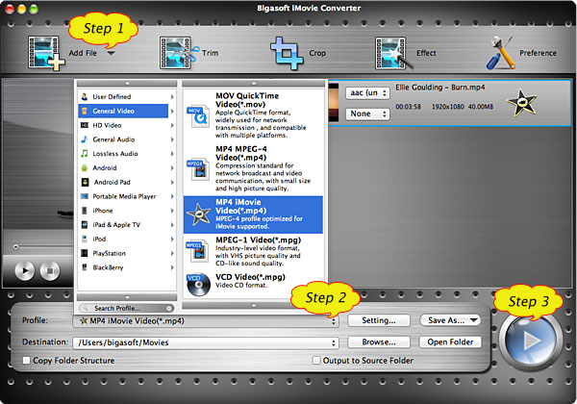Choose VCD Video(*.mpg) profile
The width and height of the screenshot is (577, 404).
pyautogui.click(x=253, y=284)
